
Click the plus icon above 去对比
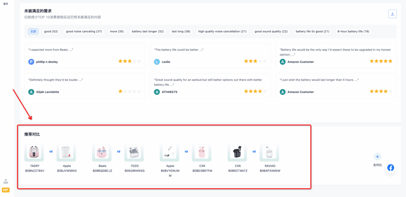pos(377,157)
